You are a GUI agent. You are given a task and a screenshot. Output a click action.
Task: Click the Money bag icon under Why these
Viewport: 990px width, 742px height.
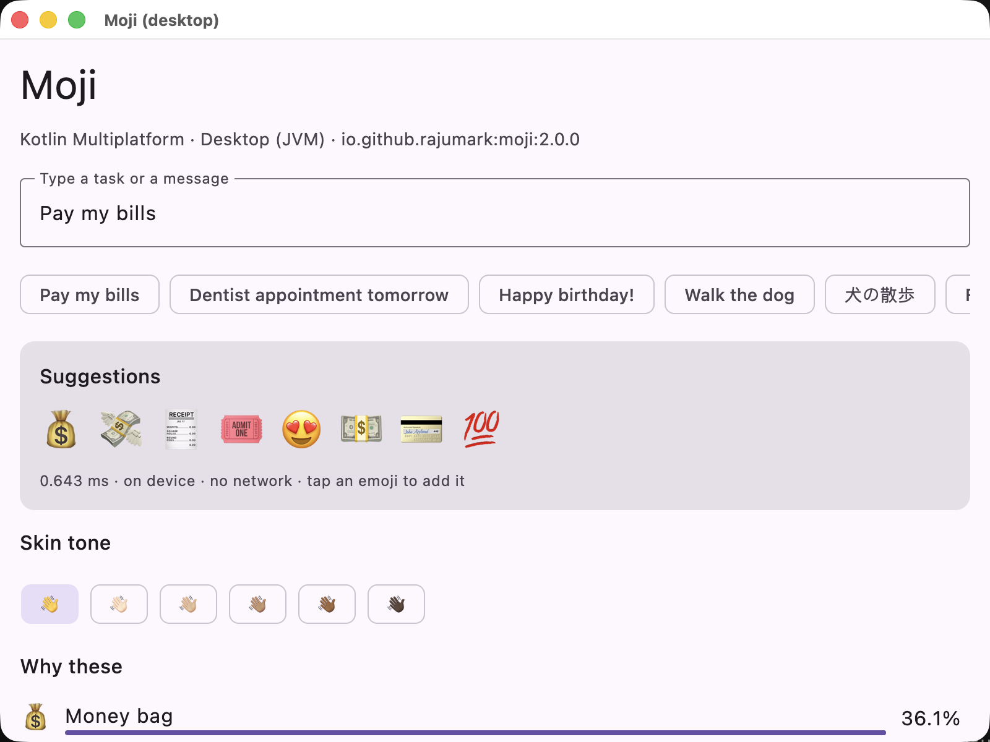pos(36,717)
